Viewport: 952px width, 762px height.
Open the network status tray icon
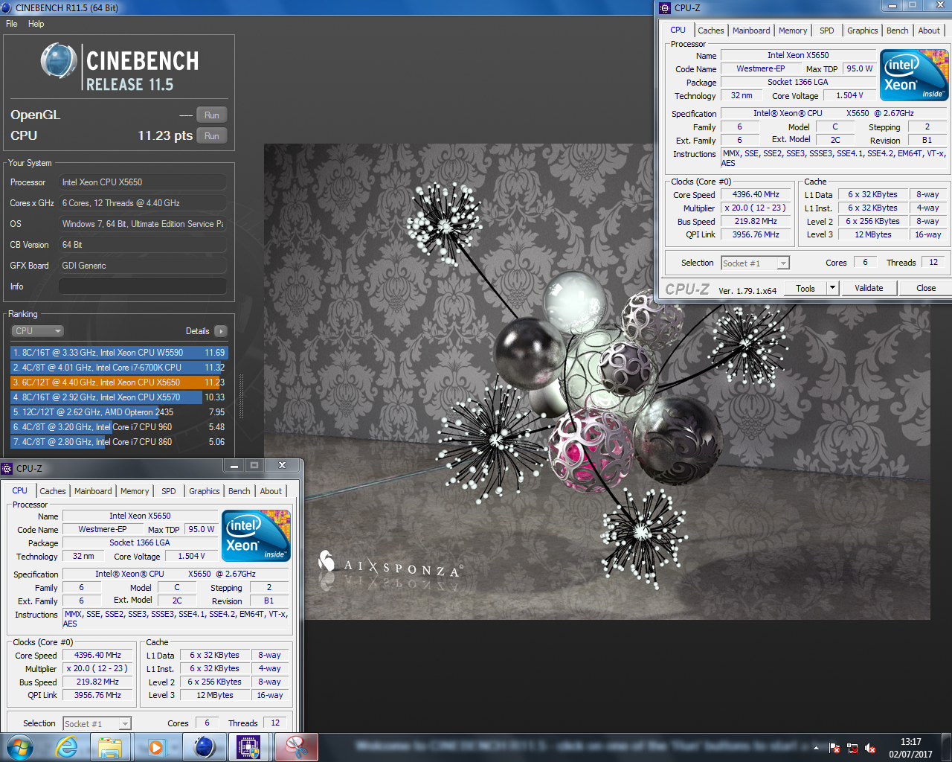click(x=852, y=748)
